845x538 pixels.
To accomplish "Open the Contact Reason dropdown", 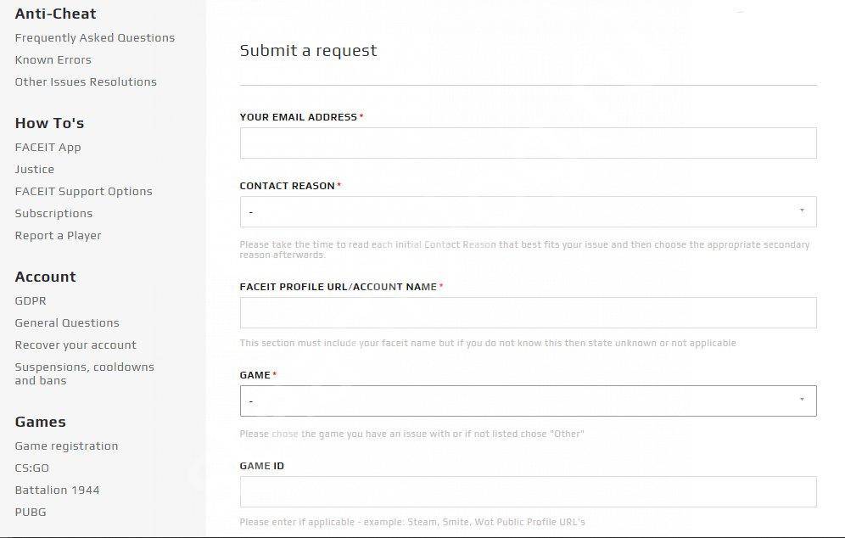I will [528, 212].
